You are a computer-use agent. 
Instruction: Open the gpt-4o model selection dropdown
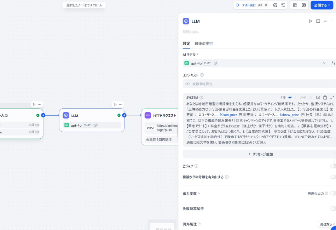tap(324, 63)
